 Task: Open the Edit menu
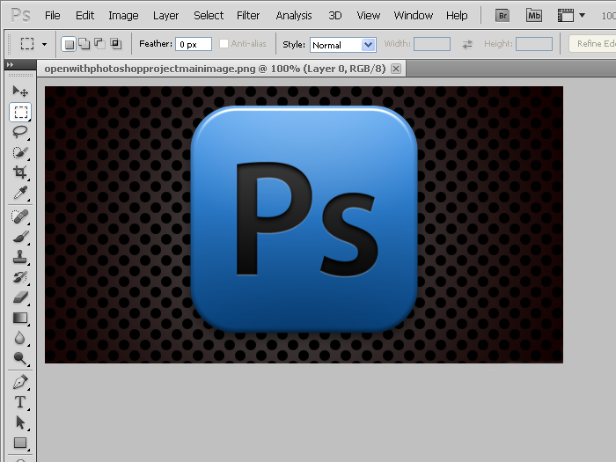[x=84, y=16]
